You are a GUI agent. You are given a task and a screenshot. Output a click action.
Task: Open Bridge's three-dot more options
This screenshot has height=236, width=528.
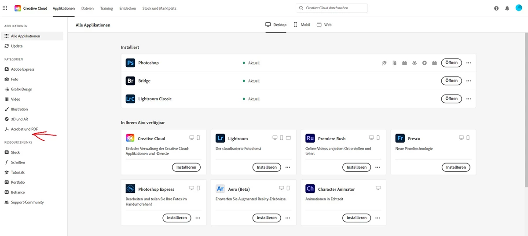(469, 81)
